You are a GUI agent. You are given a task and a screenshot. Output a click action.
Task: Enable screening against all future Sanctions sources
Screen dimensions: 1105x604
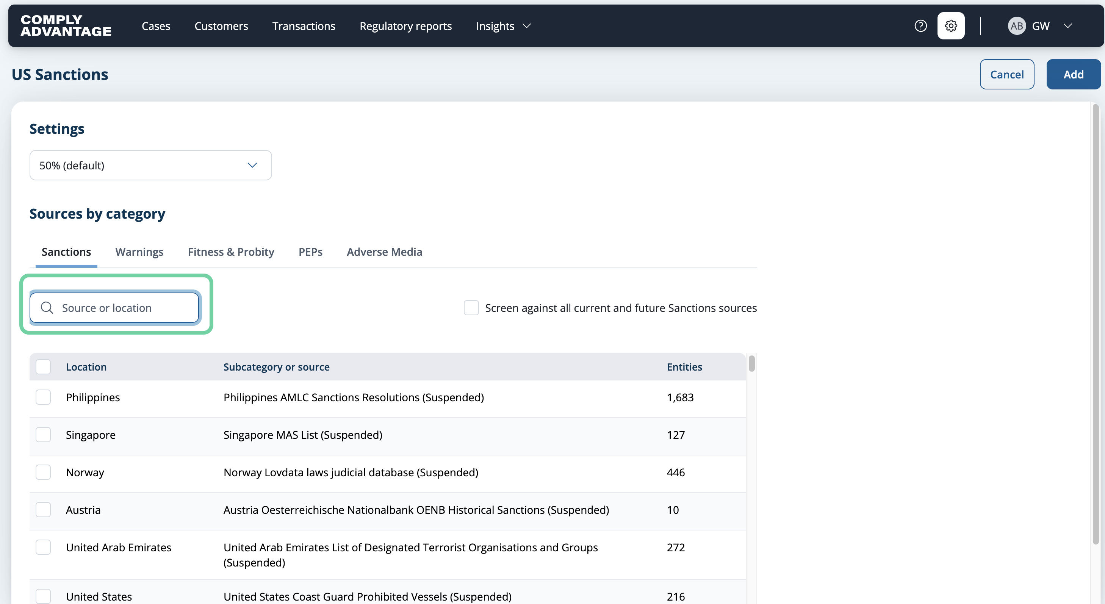(471, 308)
